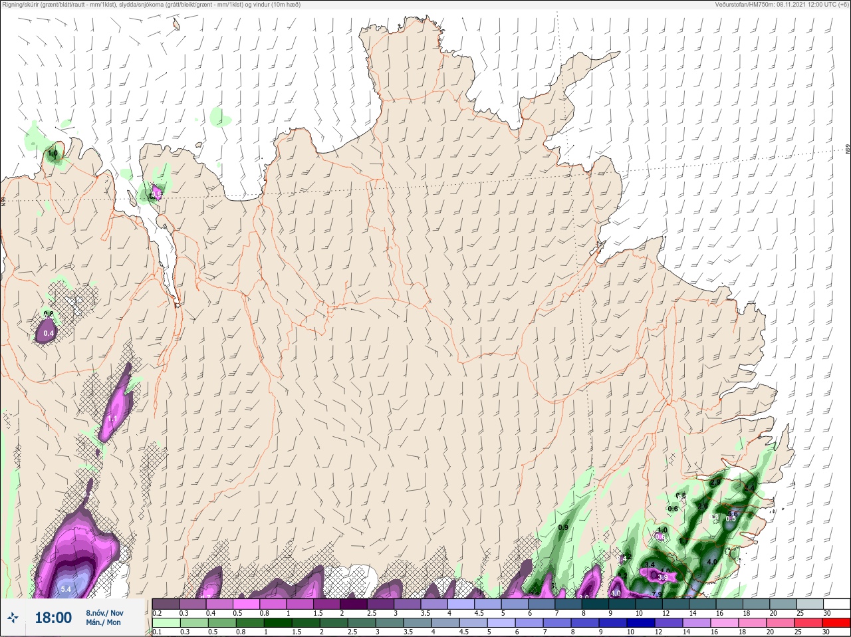Click the 1.1 value on elongated pink snow band
The width and height of the screenshot is (851, 637).
tap(112, 419)
